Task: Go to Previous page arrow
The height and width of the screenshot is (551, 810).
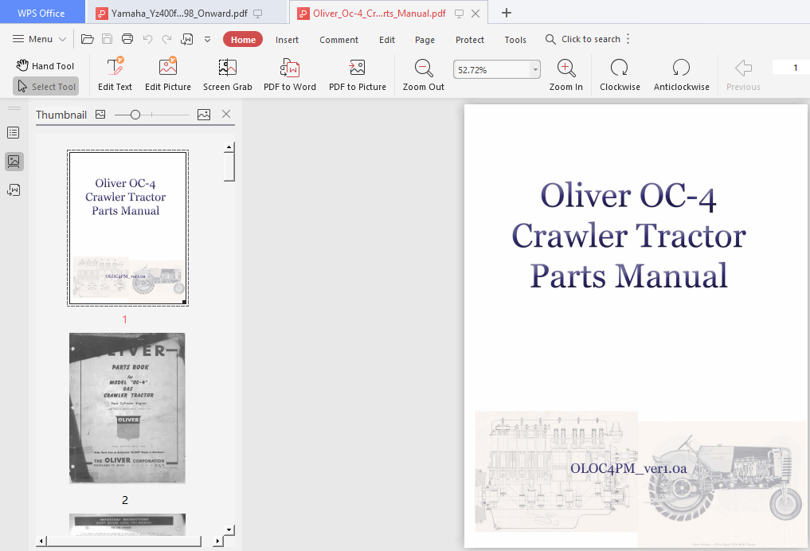Action: pyautogui.click(x=743, y=74)
